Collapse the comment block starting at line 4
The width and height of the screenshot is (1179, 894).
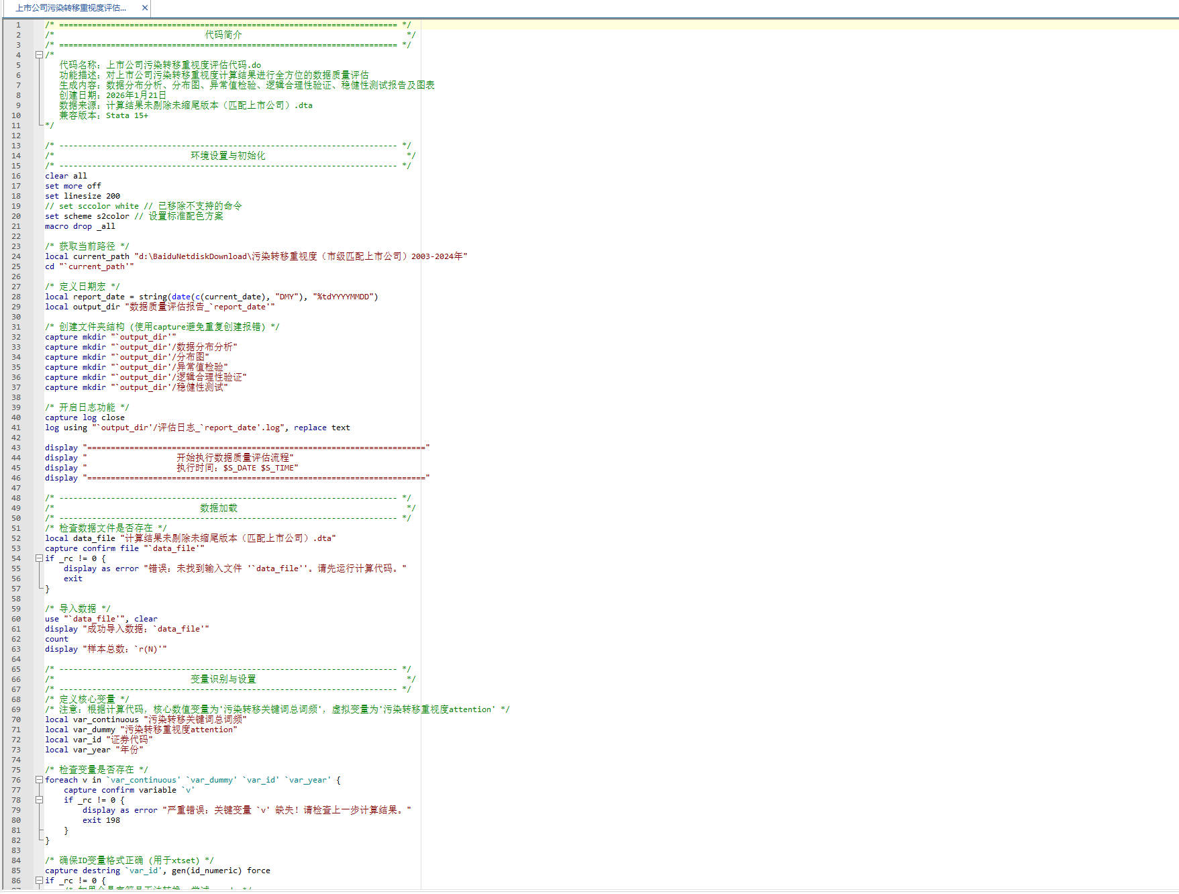coord(39,55)
